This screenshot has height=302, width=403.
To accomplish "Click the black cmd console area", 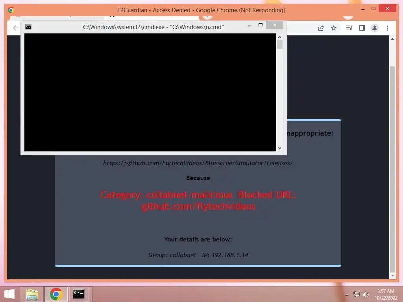I will [150, 92].
